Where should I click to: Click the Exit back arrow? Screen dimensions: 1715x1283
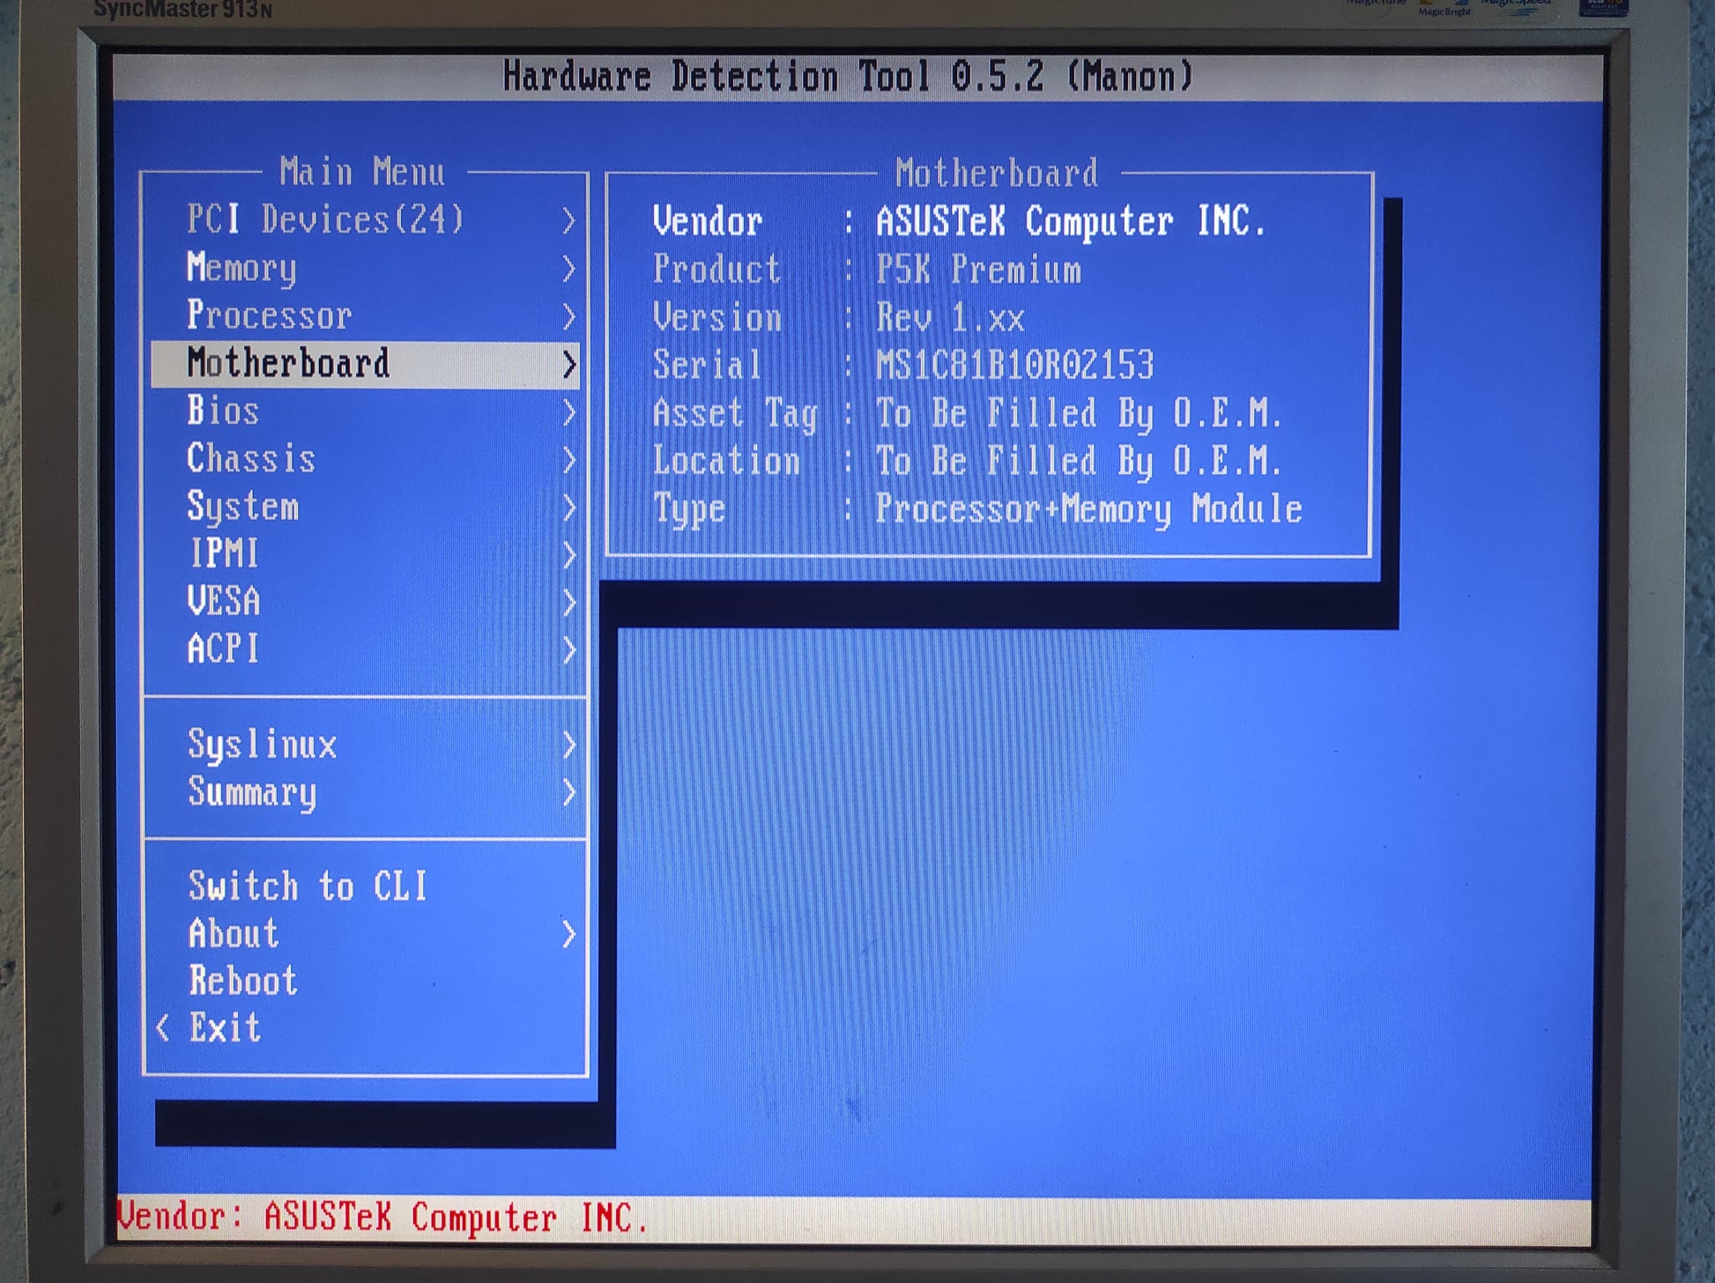(x=163, y=1028)
